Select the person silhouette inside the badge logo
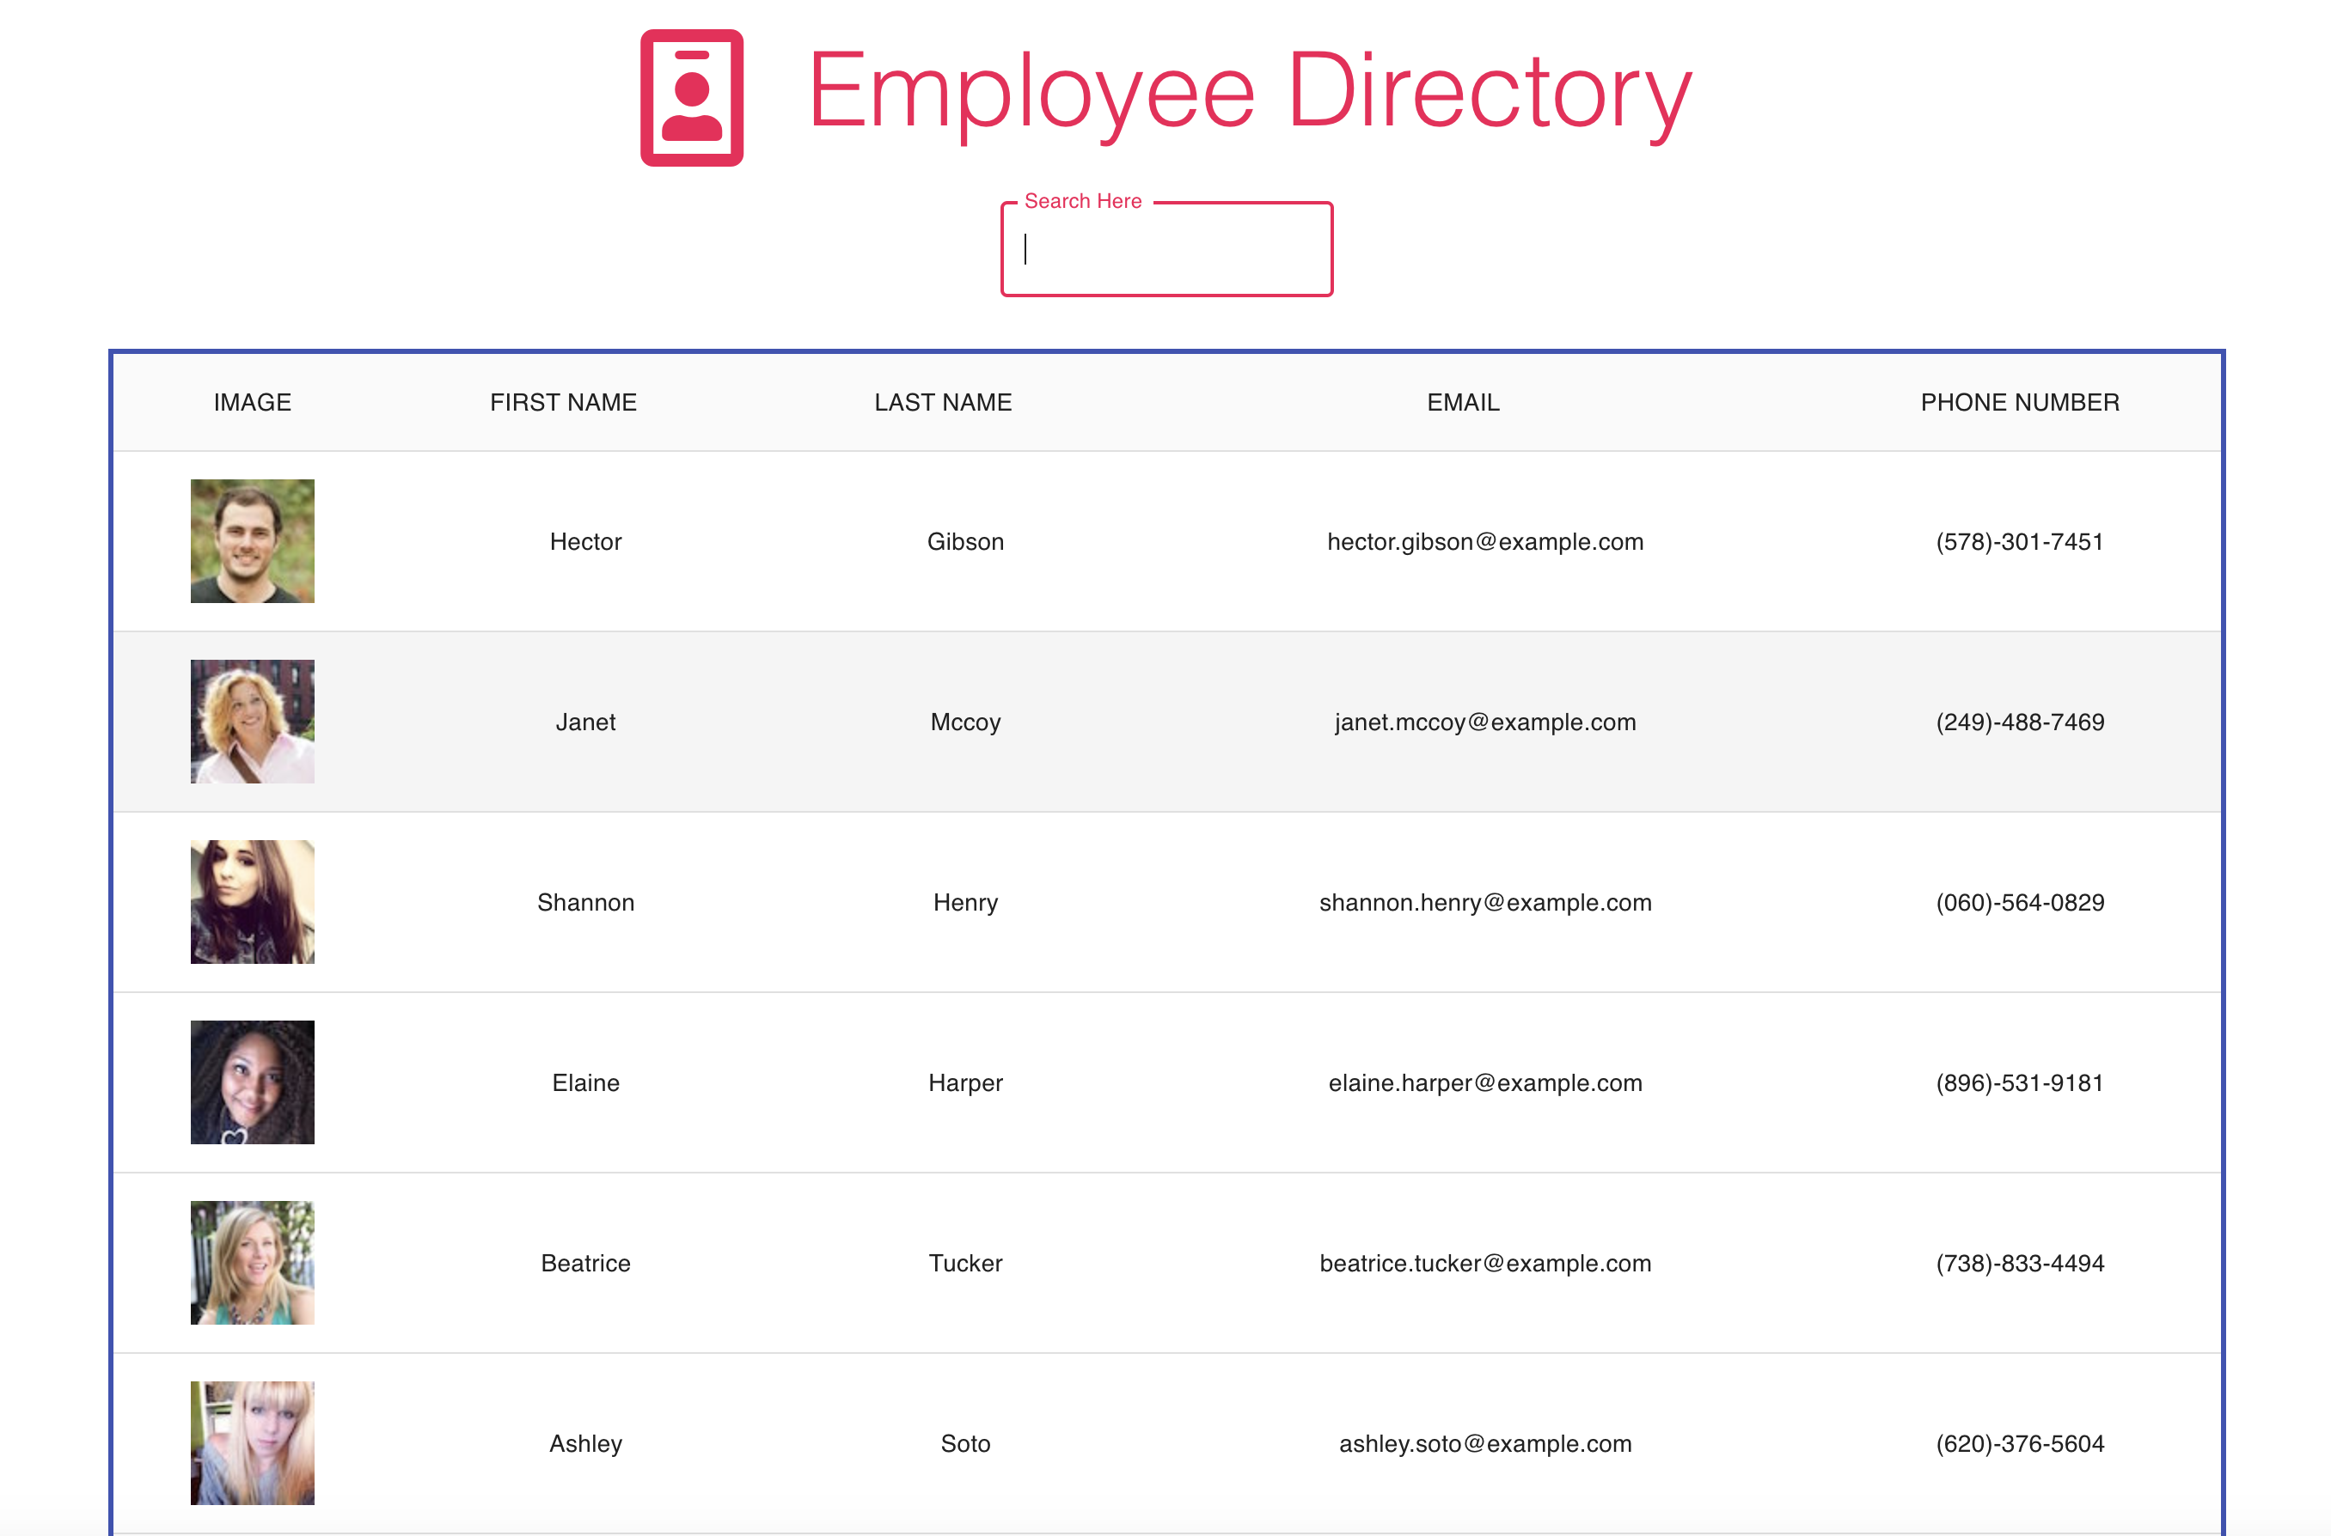Image resolution: width=2331 pixels, height=1536 pixels. point(693,103)
